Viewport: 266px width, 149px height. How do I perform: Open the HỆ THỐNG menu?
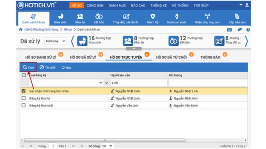180,5
